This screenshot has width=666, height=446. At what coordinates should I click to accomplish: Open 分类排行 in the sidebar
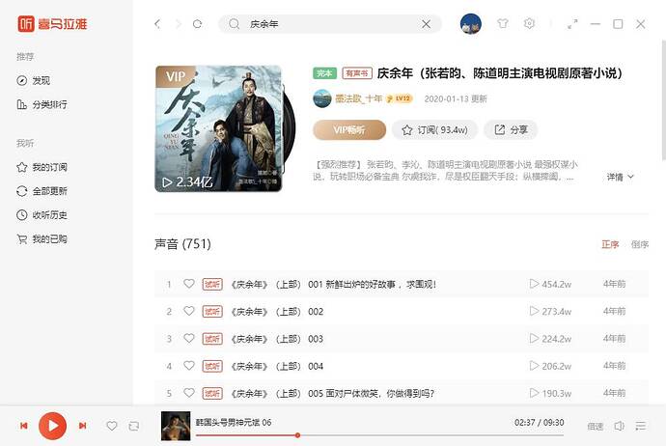42,104
